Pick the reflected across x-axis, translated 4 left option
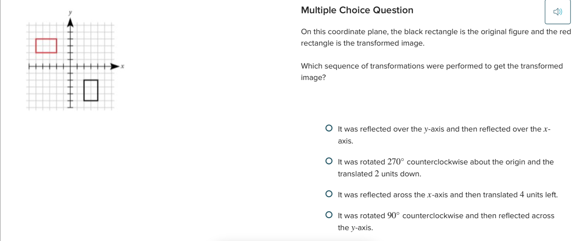The height and width of the screenshot is (241, 573). (329, 194)
